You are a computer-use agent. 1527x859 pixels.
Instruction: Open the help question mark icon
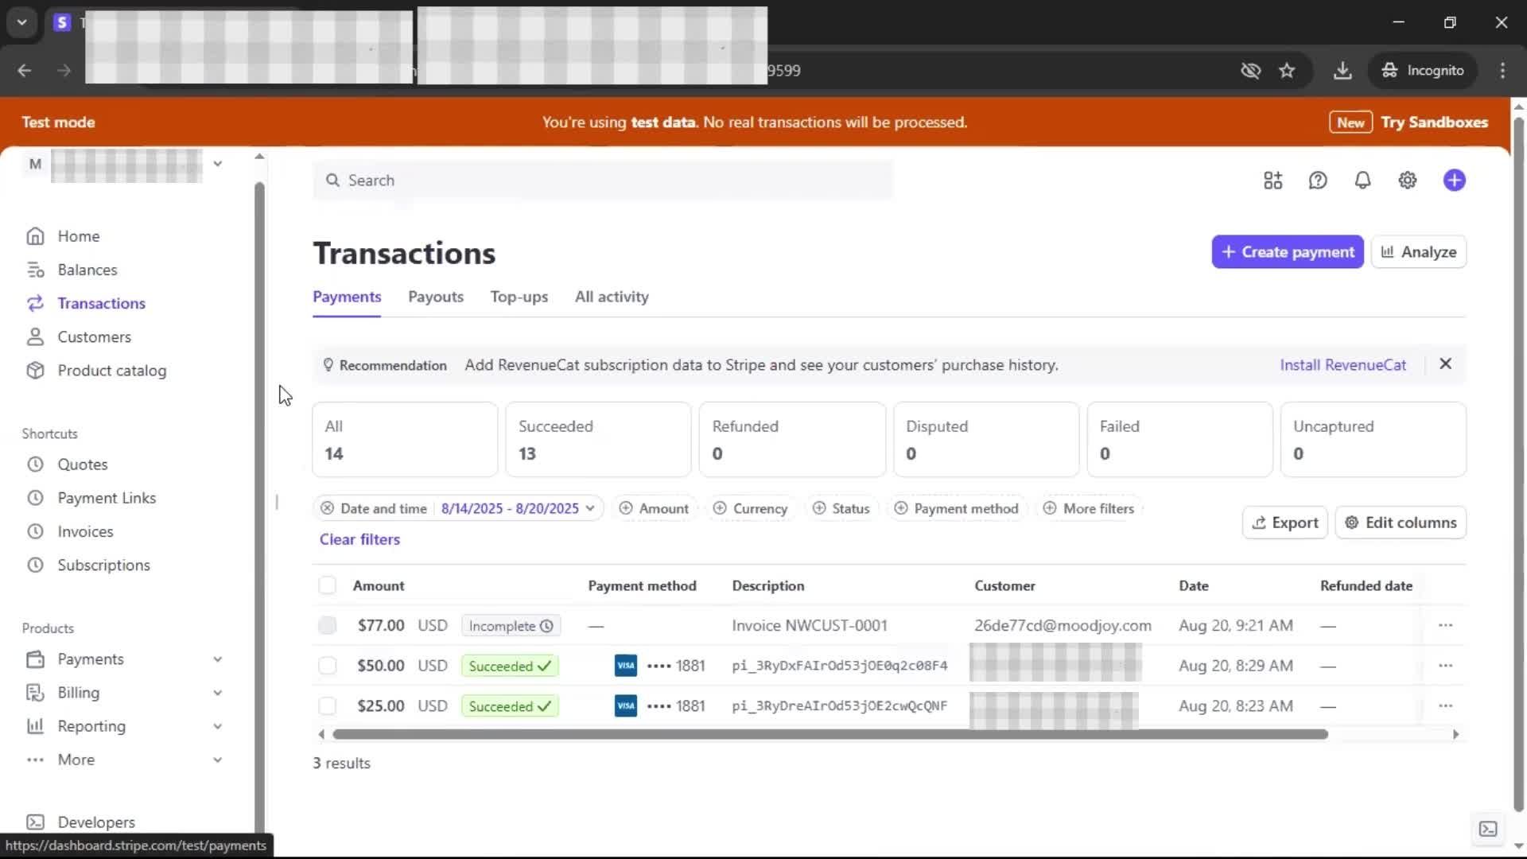click(x=1318, y=181)
